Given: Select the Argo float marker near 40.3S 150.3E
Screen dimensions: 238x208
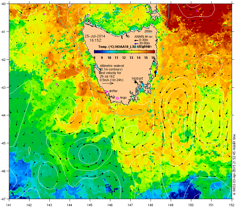Looking at the screenshot, I should [x=197, y=11].
